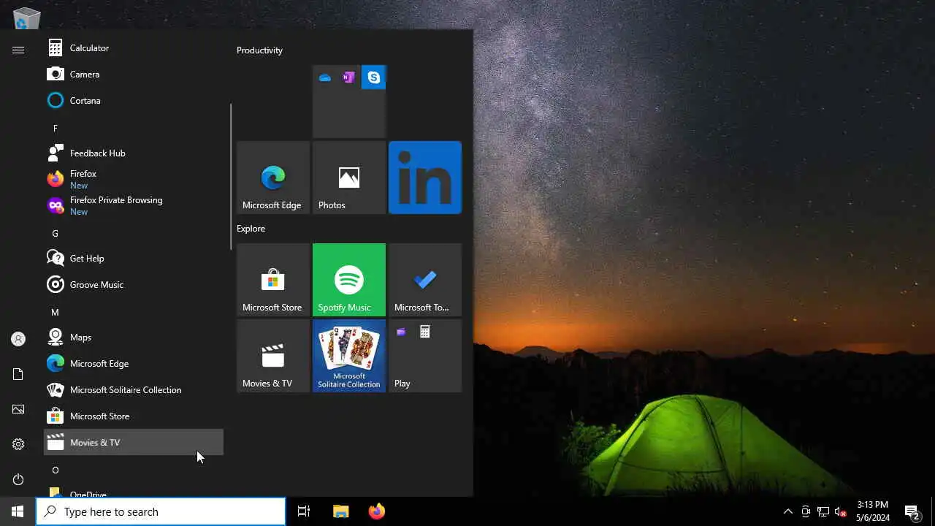Open the Recycle Bin on desktop

pos(27,18)
